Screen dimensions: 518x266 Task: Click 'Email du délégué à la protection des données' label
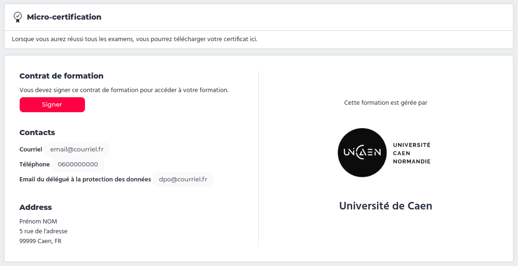[x=85, y=180]
